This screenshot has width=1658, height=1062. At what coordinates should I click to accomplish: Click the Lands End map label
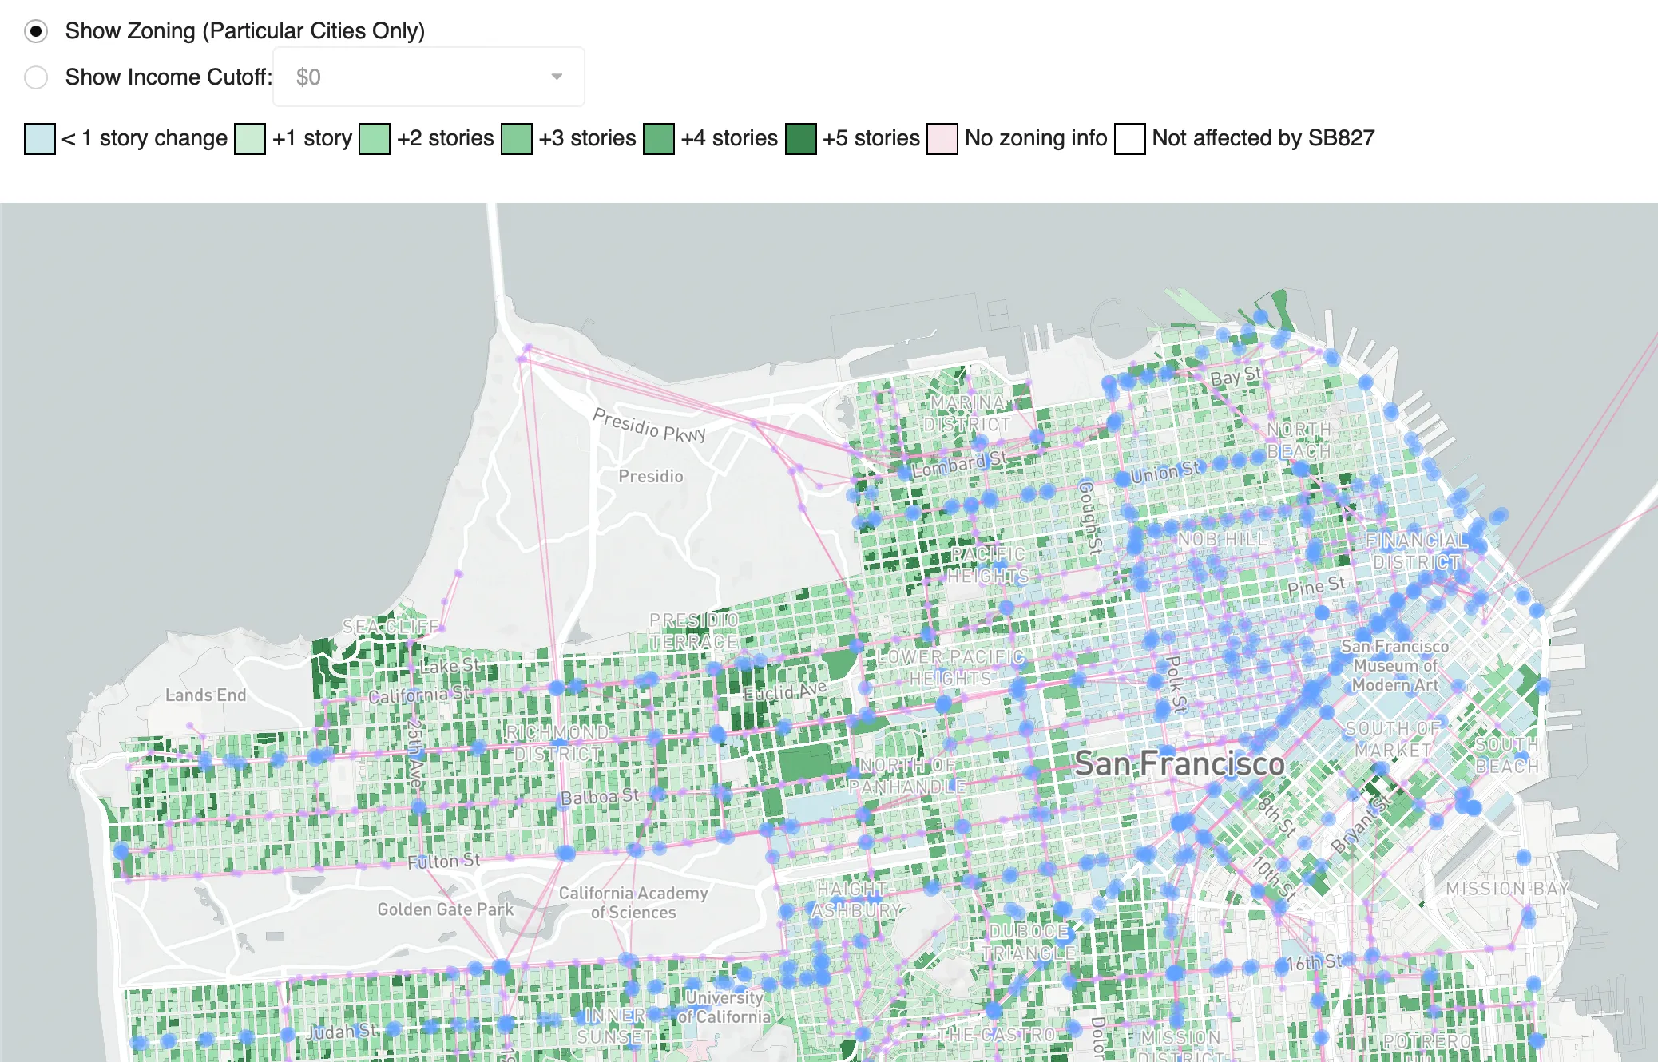205,695
